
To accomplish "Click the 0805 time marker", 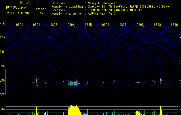I will click(x=88, y=25).
